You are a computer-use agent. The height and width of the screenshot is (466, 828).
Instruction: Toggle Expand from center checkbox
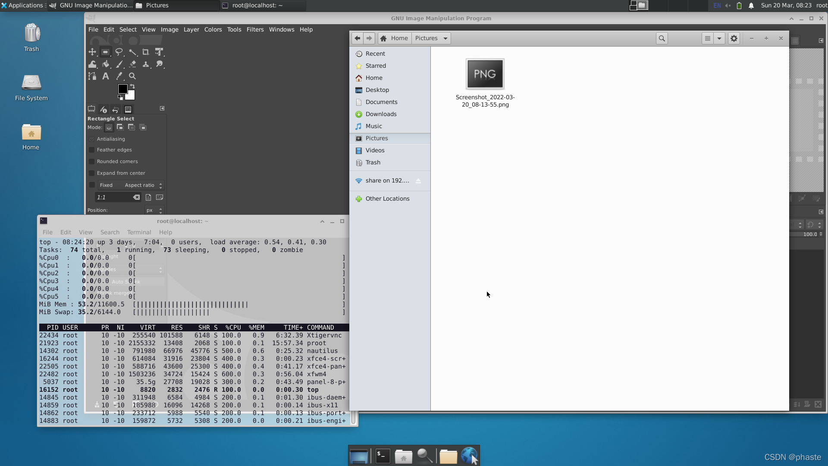92,173
